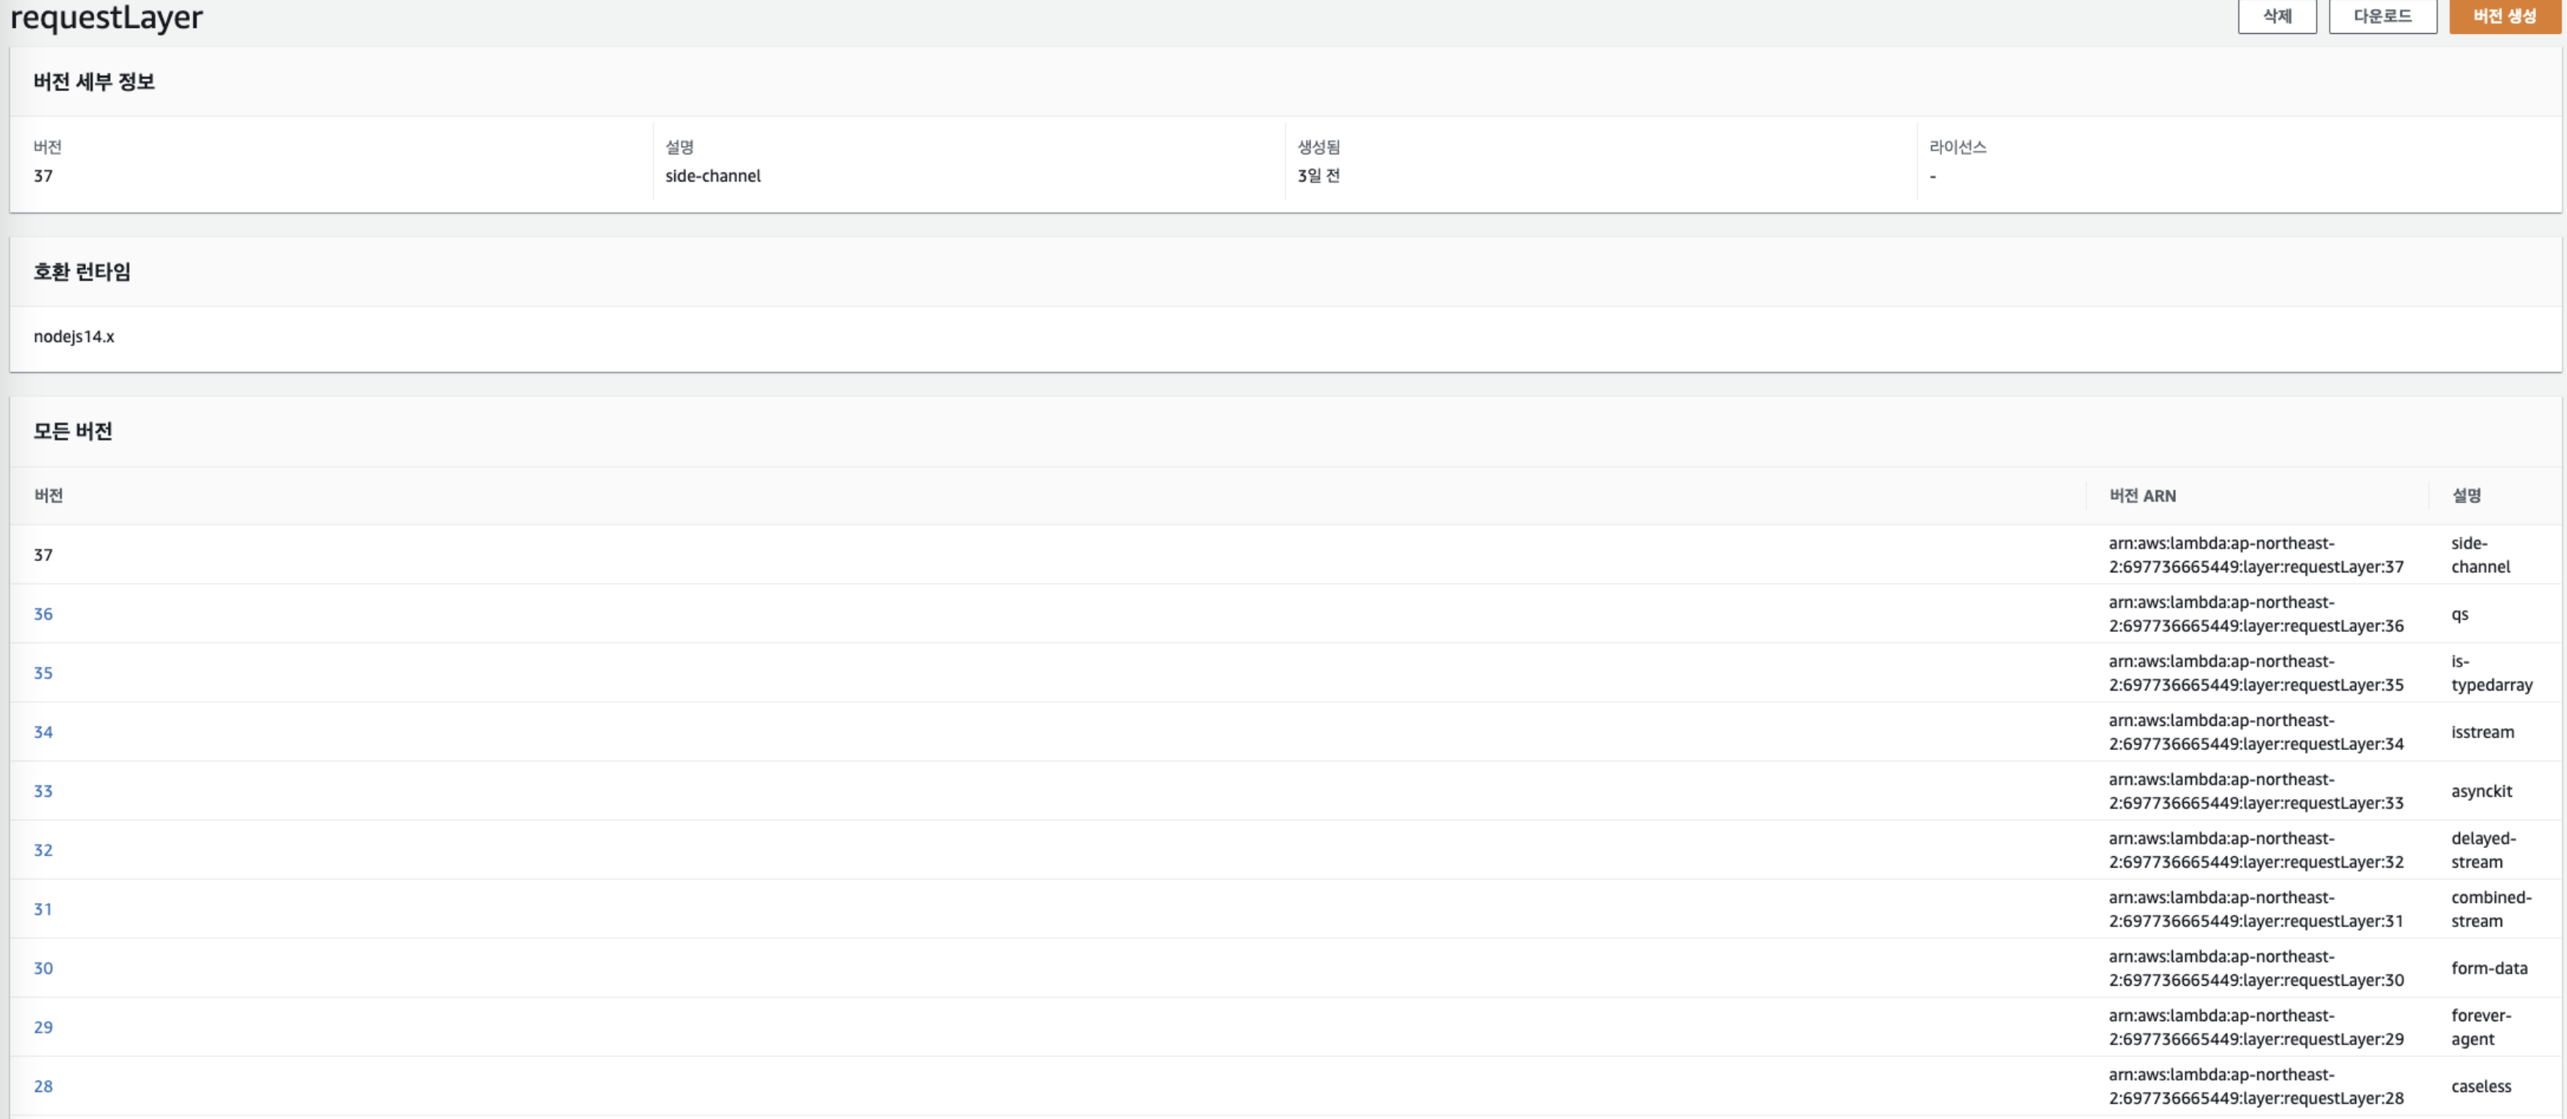Open version 35 with is-typedarray description
The height and width of the screenshot is (1119, 2567).
(43, 672)
